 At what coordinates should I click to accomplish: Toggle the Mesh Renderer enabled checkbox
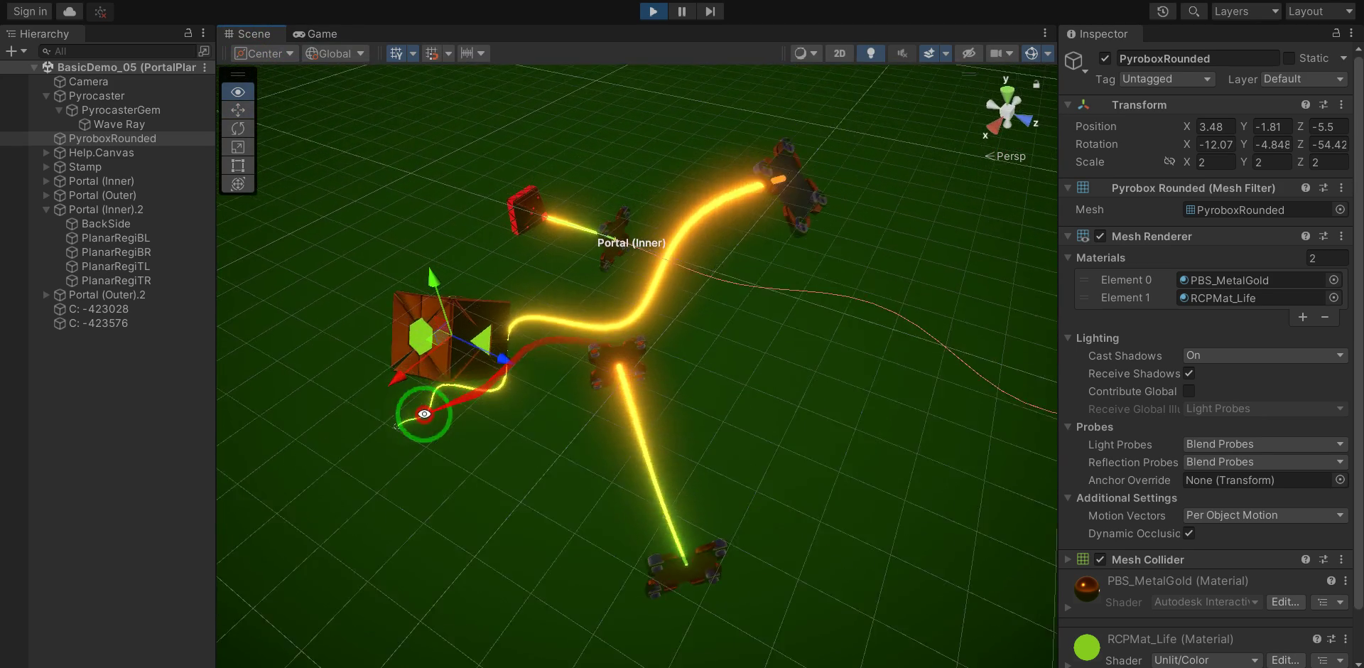pyautogui.click(x=1100, y=236)
